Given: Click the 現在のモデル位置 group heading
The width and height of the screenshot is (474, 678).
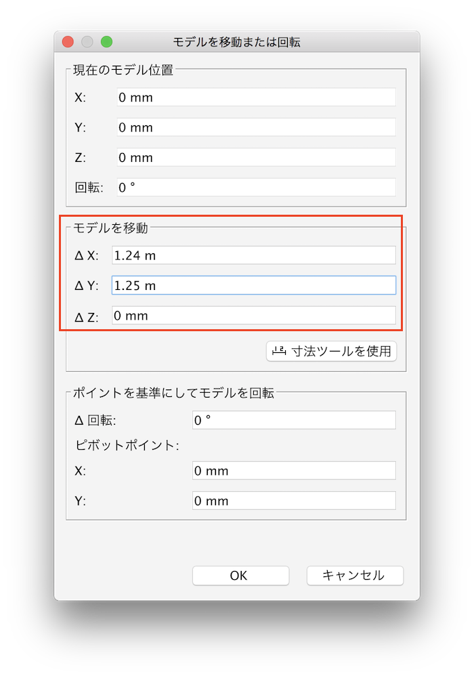Looking at the screenshot, I should pyautogui.click(x=123, y=70).
